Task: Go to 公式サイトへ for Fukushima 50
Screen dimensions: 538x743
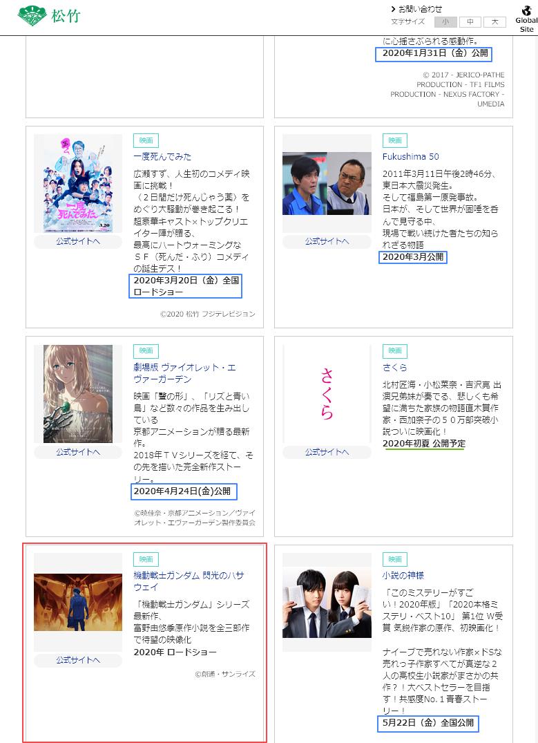Action: pos(327,241)
